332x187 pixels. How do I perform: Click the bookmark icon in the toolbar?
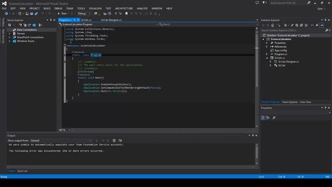click(127, 14)
